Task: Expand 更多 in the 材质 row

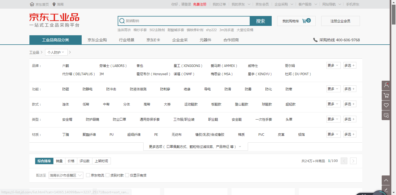Action: 334,134
